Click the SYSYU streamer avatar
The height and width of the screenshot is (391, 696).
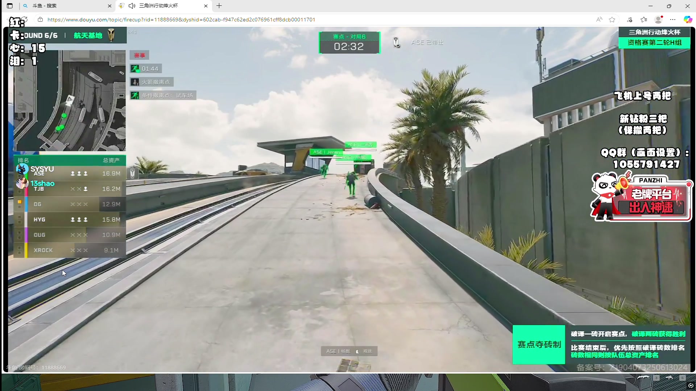[x=22, y=169]
